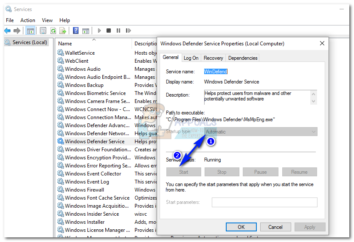Click the gear icon beside Windows Insider Service
This screenshot has height=242, width=354.
tap(61, 214)
